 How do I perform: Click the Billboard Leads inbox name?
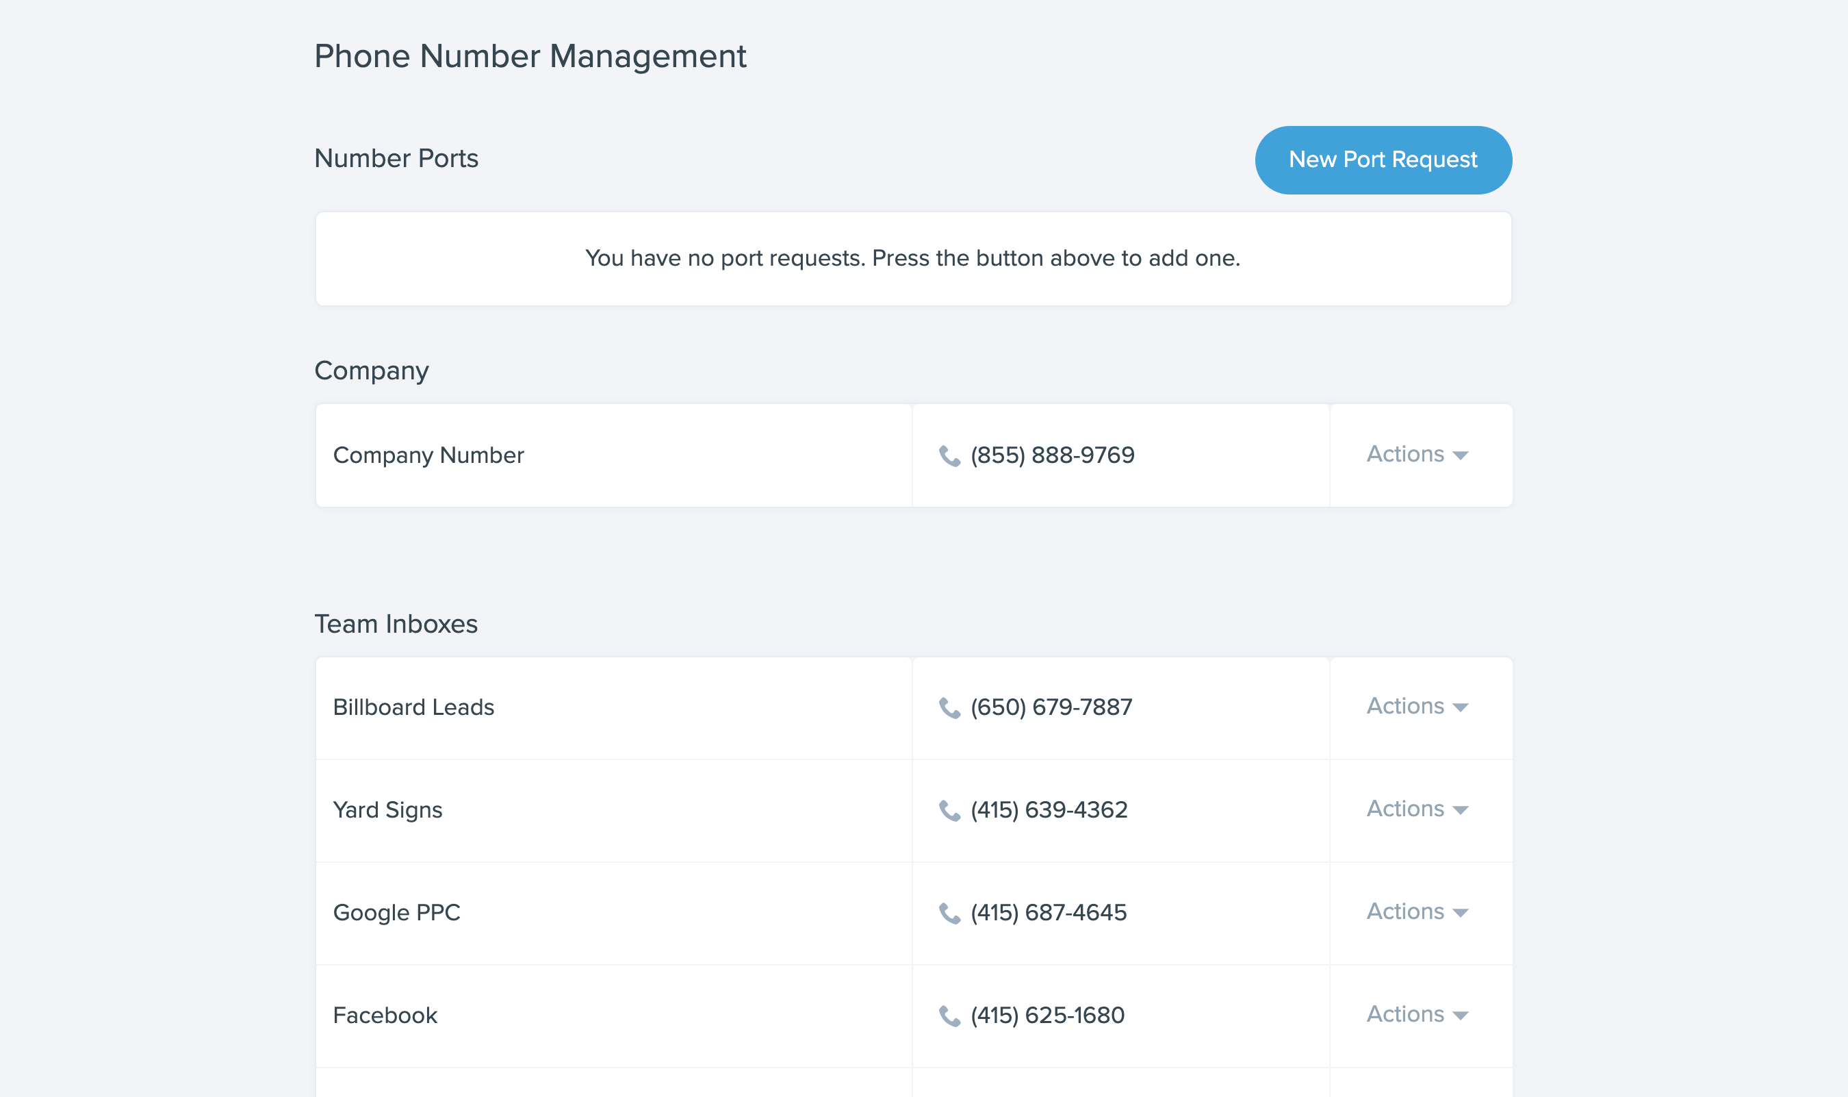pos(415,707)
